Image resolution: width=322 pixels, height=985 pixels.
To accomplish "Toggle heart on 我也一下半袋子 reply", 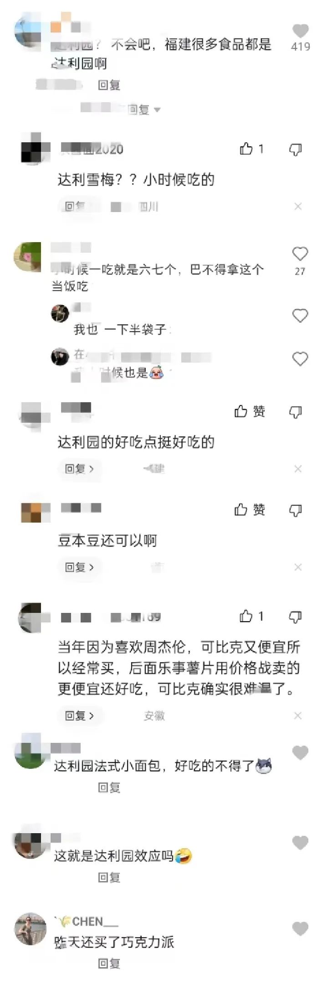I will (x=300, y=316).
